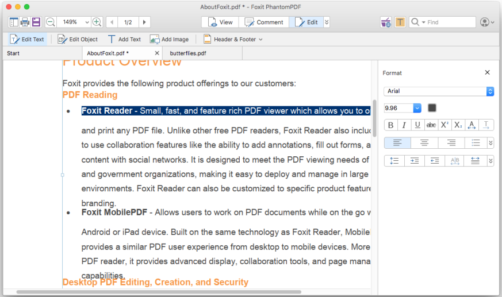Click the Print icon
Screen dimensions: 502x297
click(25, 22)
